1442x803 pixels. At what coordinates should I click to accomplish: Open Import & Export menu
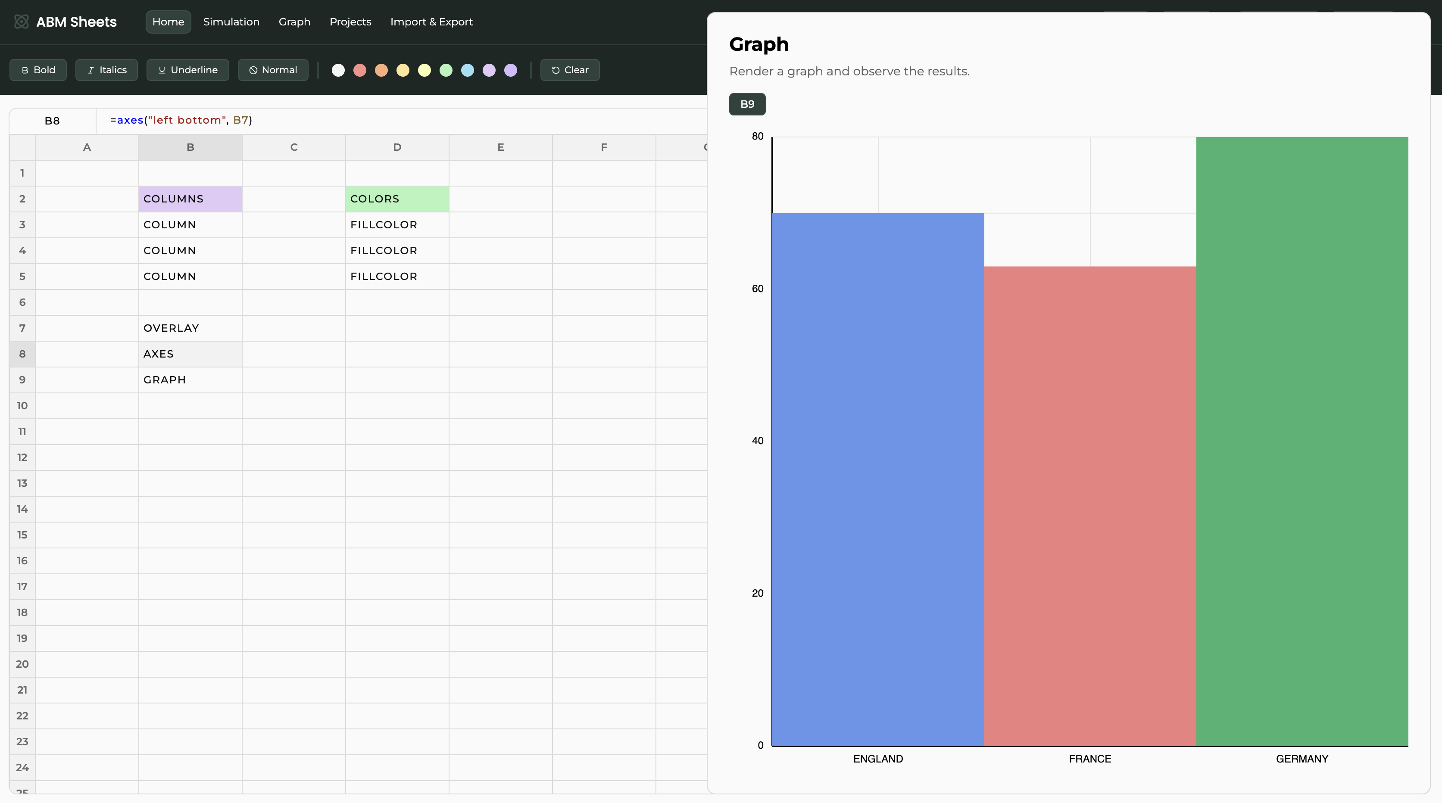click(x=431, y=22)
